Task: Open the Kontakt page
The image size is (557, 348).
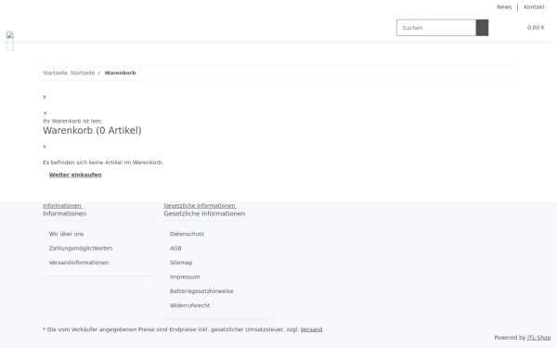Action: tap(534, 7)
